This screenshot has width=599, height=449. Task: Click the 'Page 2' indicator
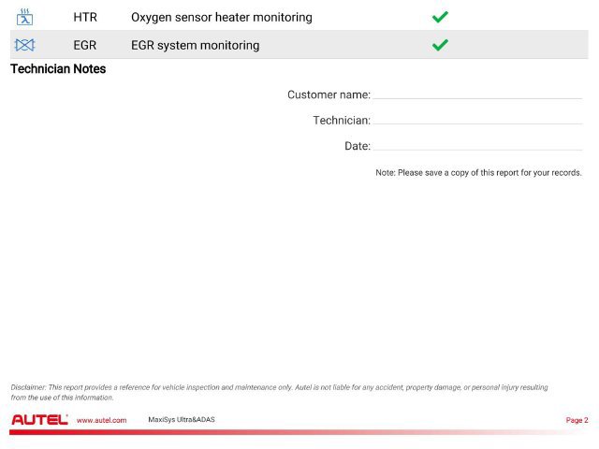577,420
